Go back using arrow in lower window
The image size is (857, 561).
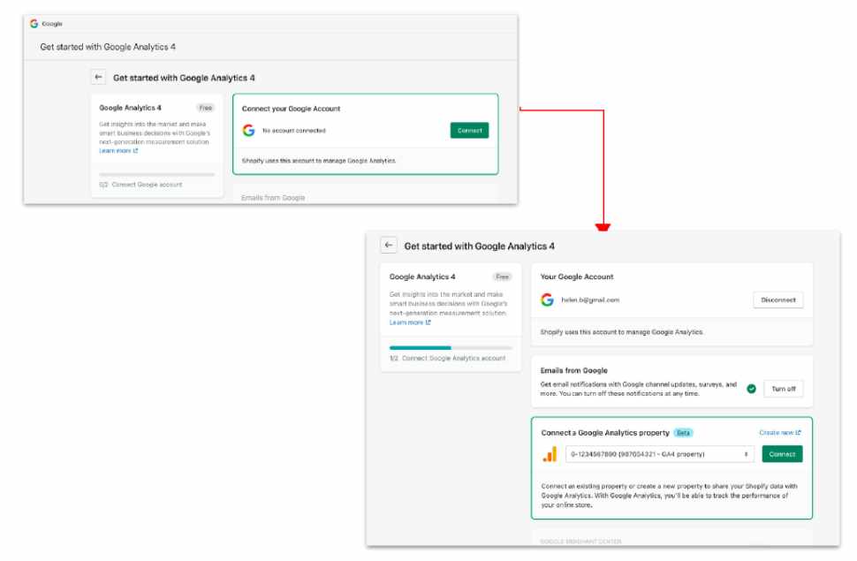coord(389,245)
